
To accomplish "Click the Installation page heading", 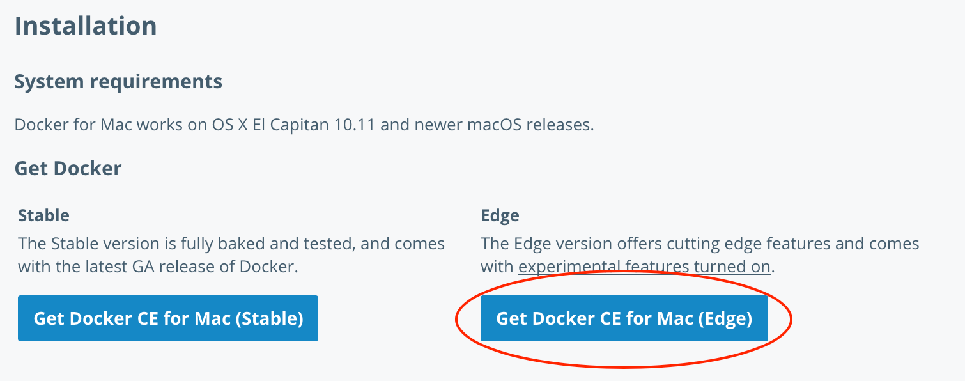I will point(86,26).
